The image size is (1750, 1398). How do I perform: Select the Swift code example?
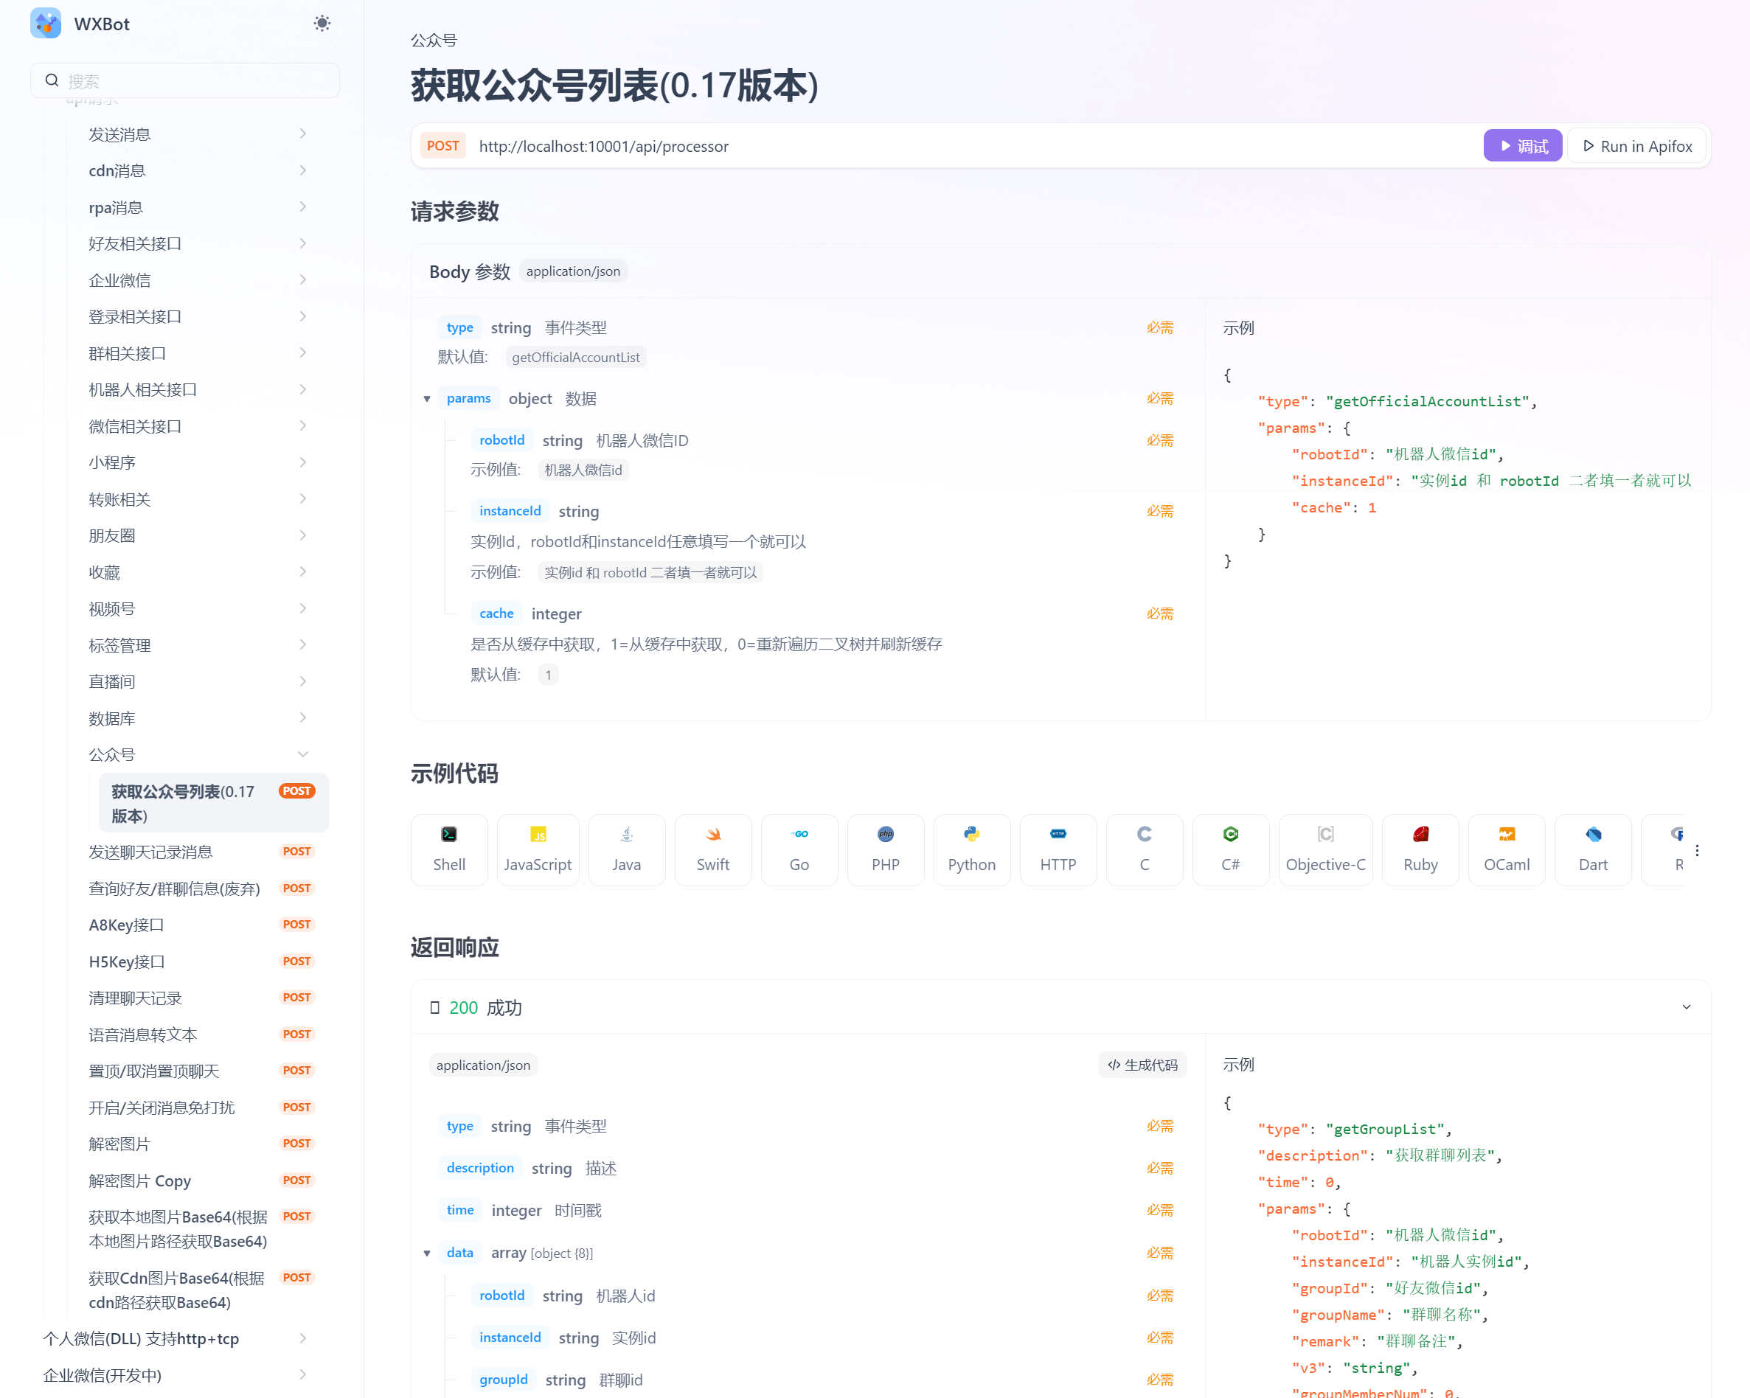coord(712,849)
